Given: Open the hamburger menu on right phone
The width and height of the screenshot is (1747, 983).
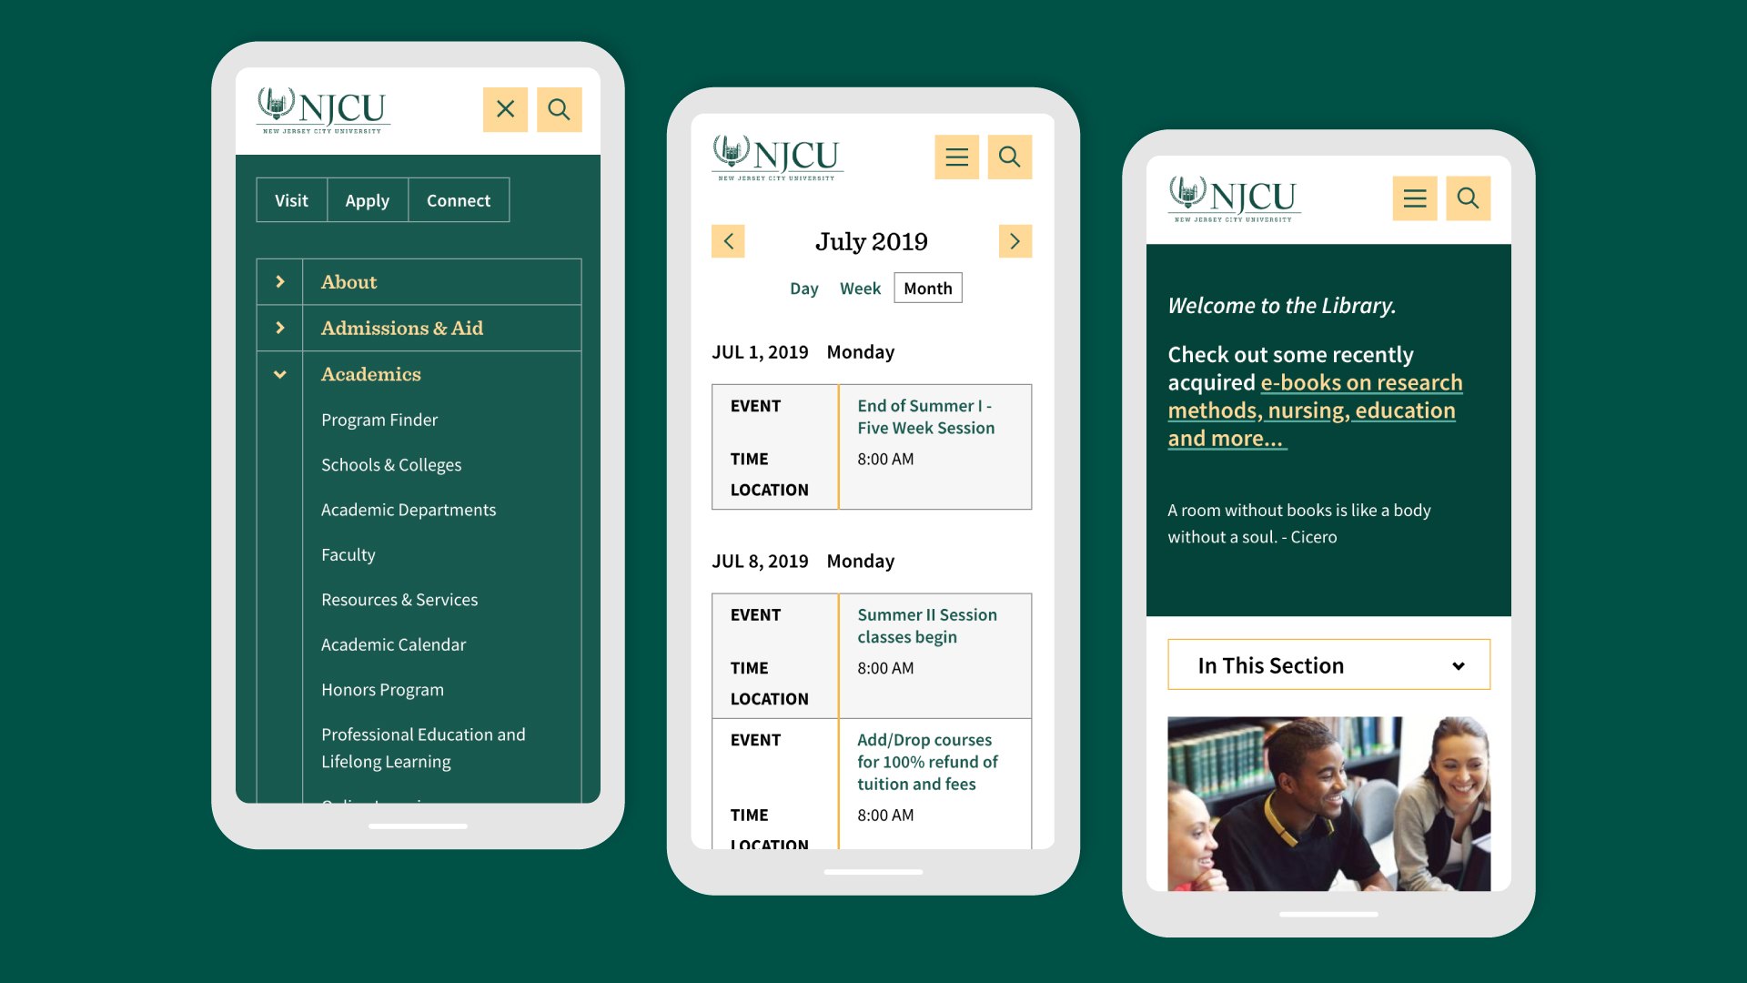Looking at the screenshot, I should (x=1413, y=197).
